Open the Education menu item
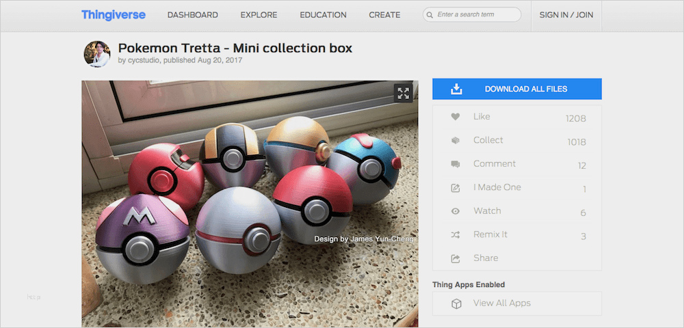Screen dimensions: 684x328 click(x=324, y=15)
